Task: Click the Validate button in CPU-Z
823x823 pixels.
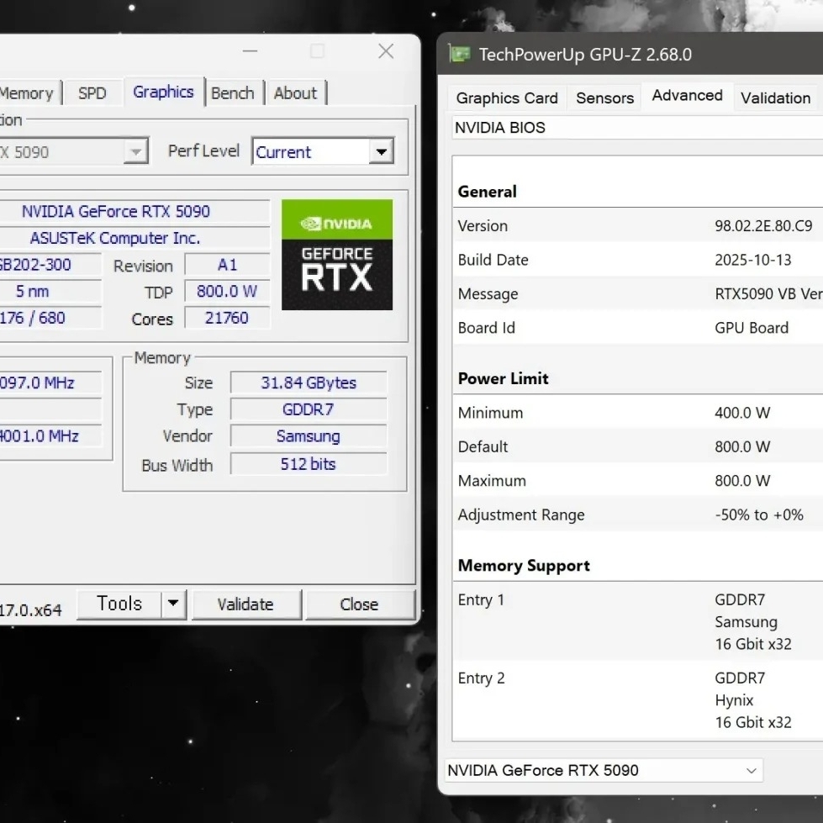Action: pyautogui.click(x=245, y=604)
